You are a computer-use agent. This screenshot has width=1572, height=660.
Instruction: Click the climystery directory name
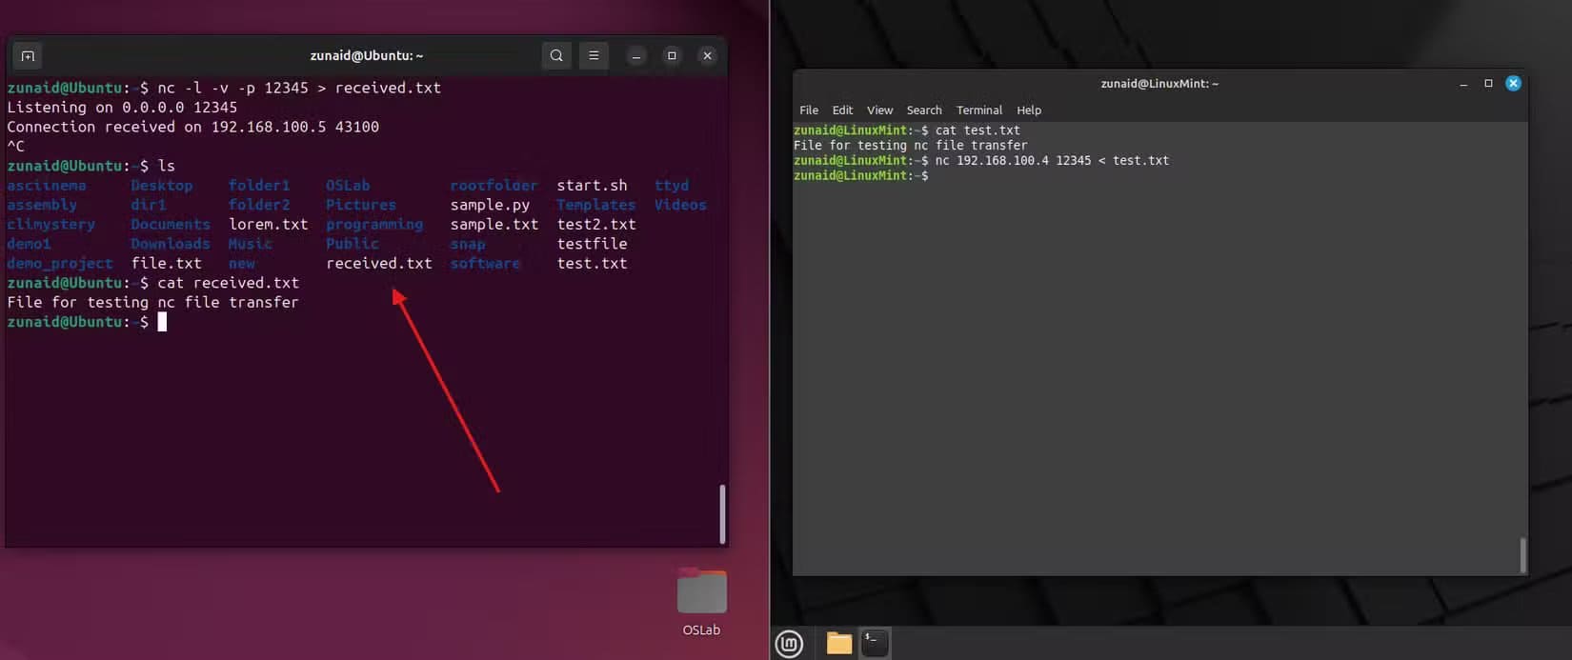coord(51,225)
